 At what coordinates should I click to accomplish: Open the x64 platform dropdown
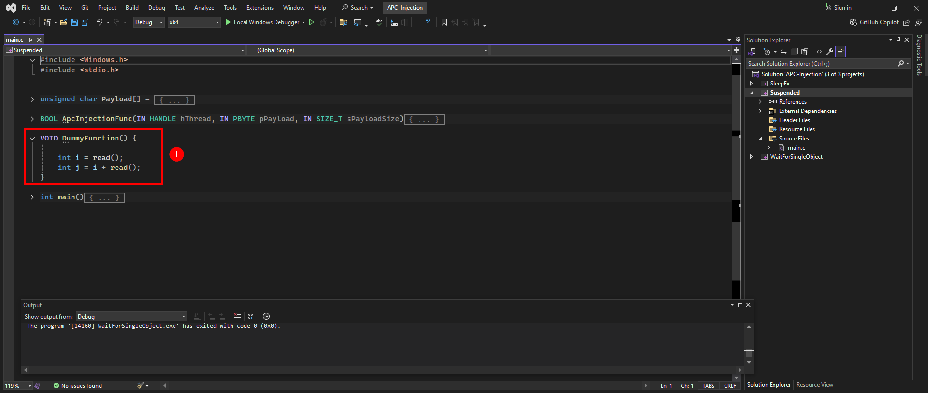point(194,22)
